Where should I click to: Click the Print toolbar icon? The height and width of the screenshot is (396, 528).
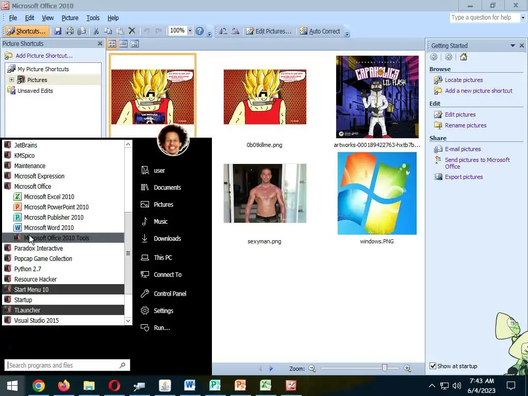pos(70,31)
